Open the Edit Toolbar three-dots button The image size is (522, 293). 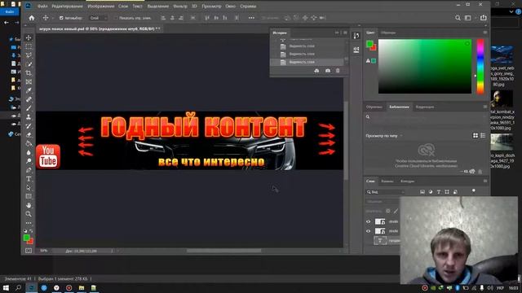tap(29, 222)
